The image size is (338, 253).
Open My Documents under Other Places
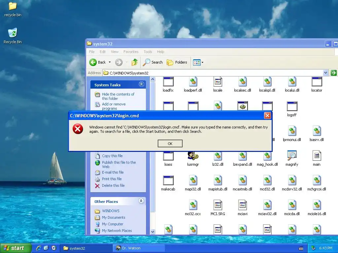pos(114,217)
